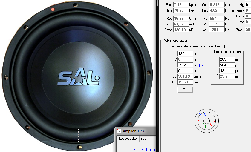Click the d' input field
This screenshot has height=152, width=251.
tap(185, 59)
